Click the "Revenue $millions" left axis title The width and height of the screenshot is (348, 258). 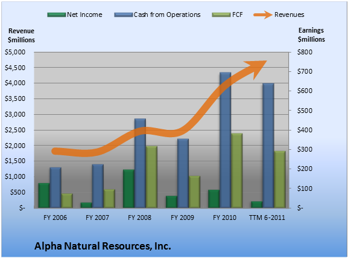[x=21, y=36]
